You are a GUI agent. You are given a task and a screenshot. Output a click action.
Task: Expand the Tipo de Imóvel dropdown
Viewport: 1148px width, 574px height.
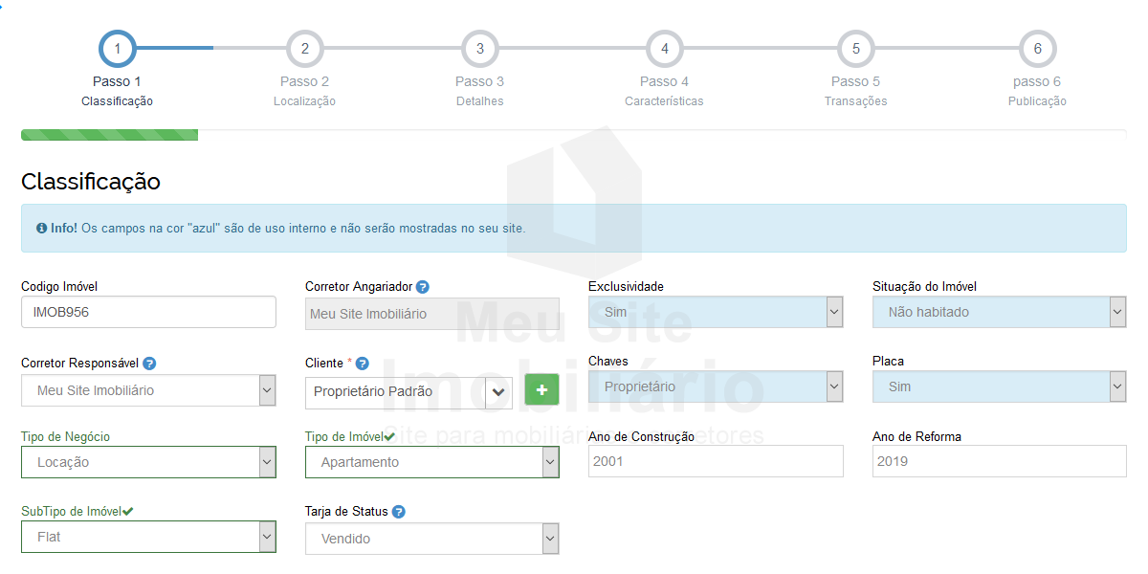click(x=431, y=462)
